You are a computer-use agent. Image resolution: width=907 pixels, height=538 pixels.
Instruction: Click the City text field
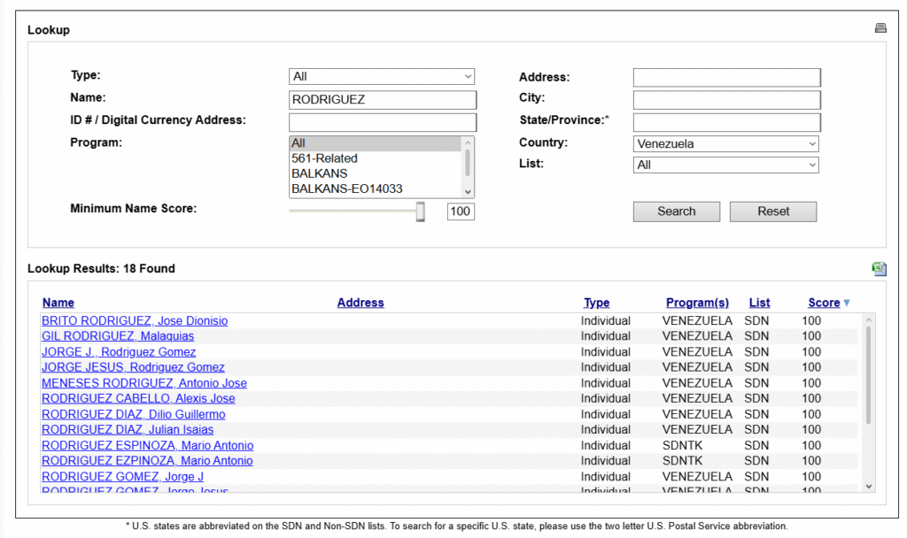pos(725,100)
